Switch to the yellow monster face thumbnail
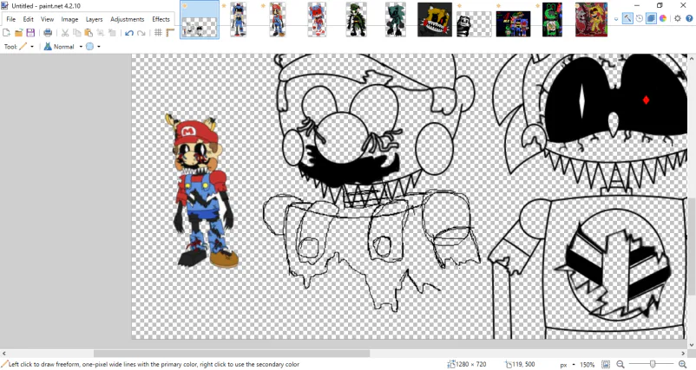The image size is (696, 370). 435,20
